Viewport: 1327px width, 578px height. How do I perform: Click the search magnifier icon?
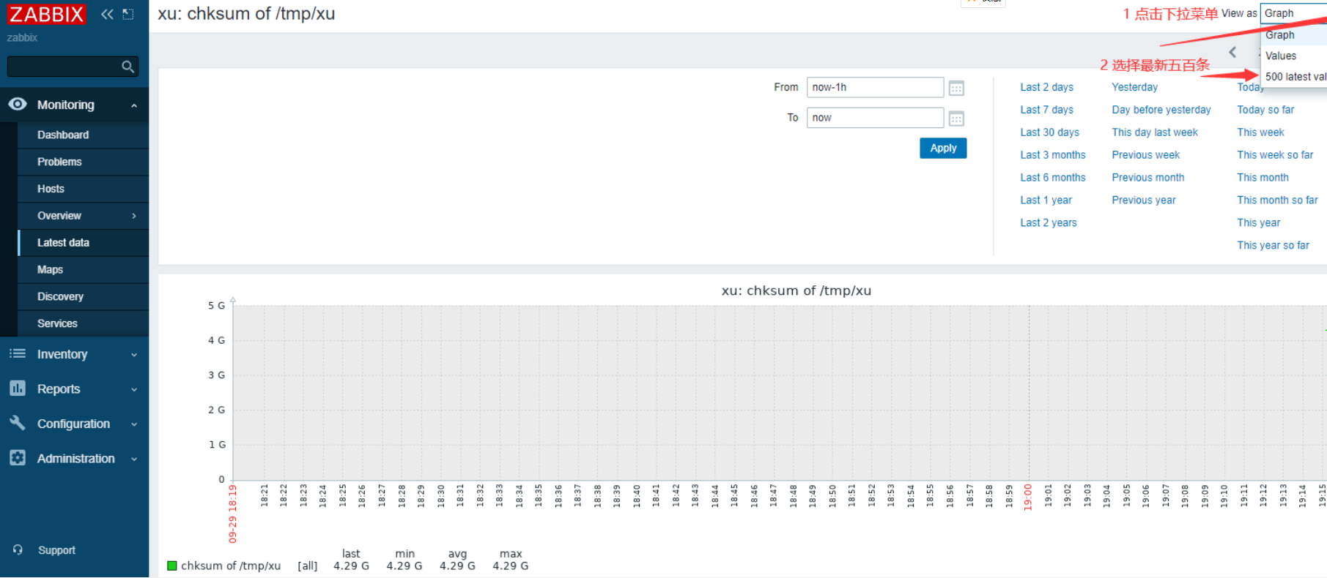click(x=128, y=67)
